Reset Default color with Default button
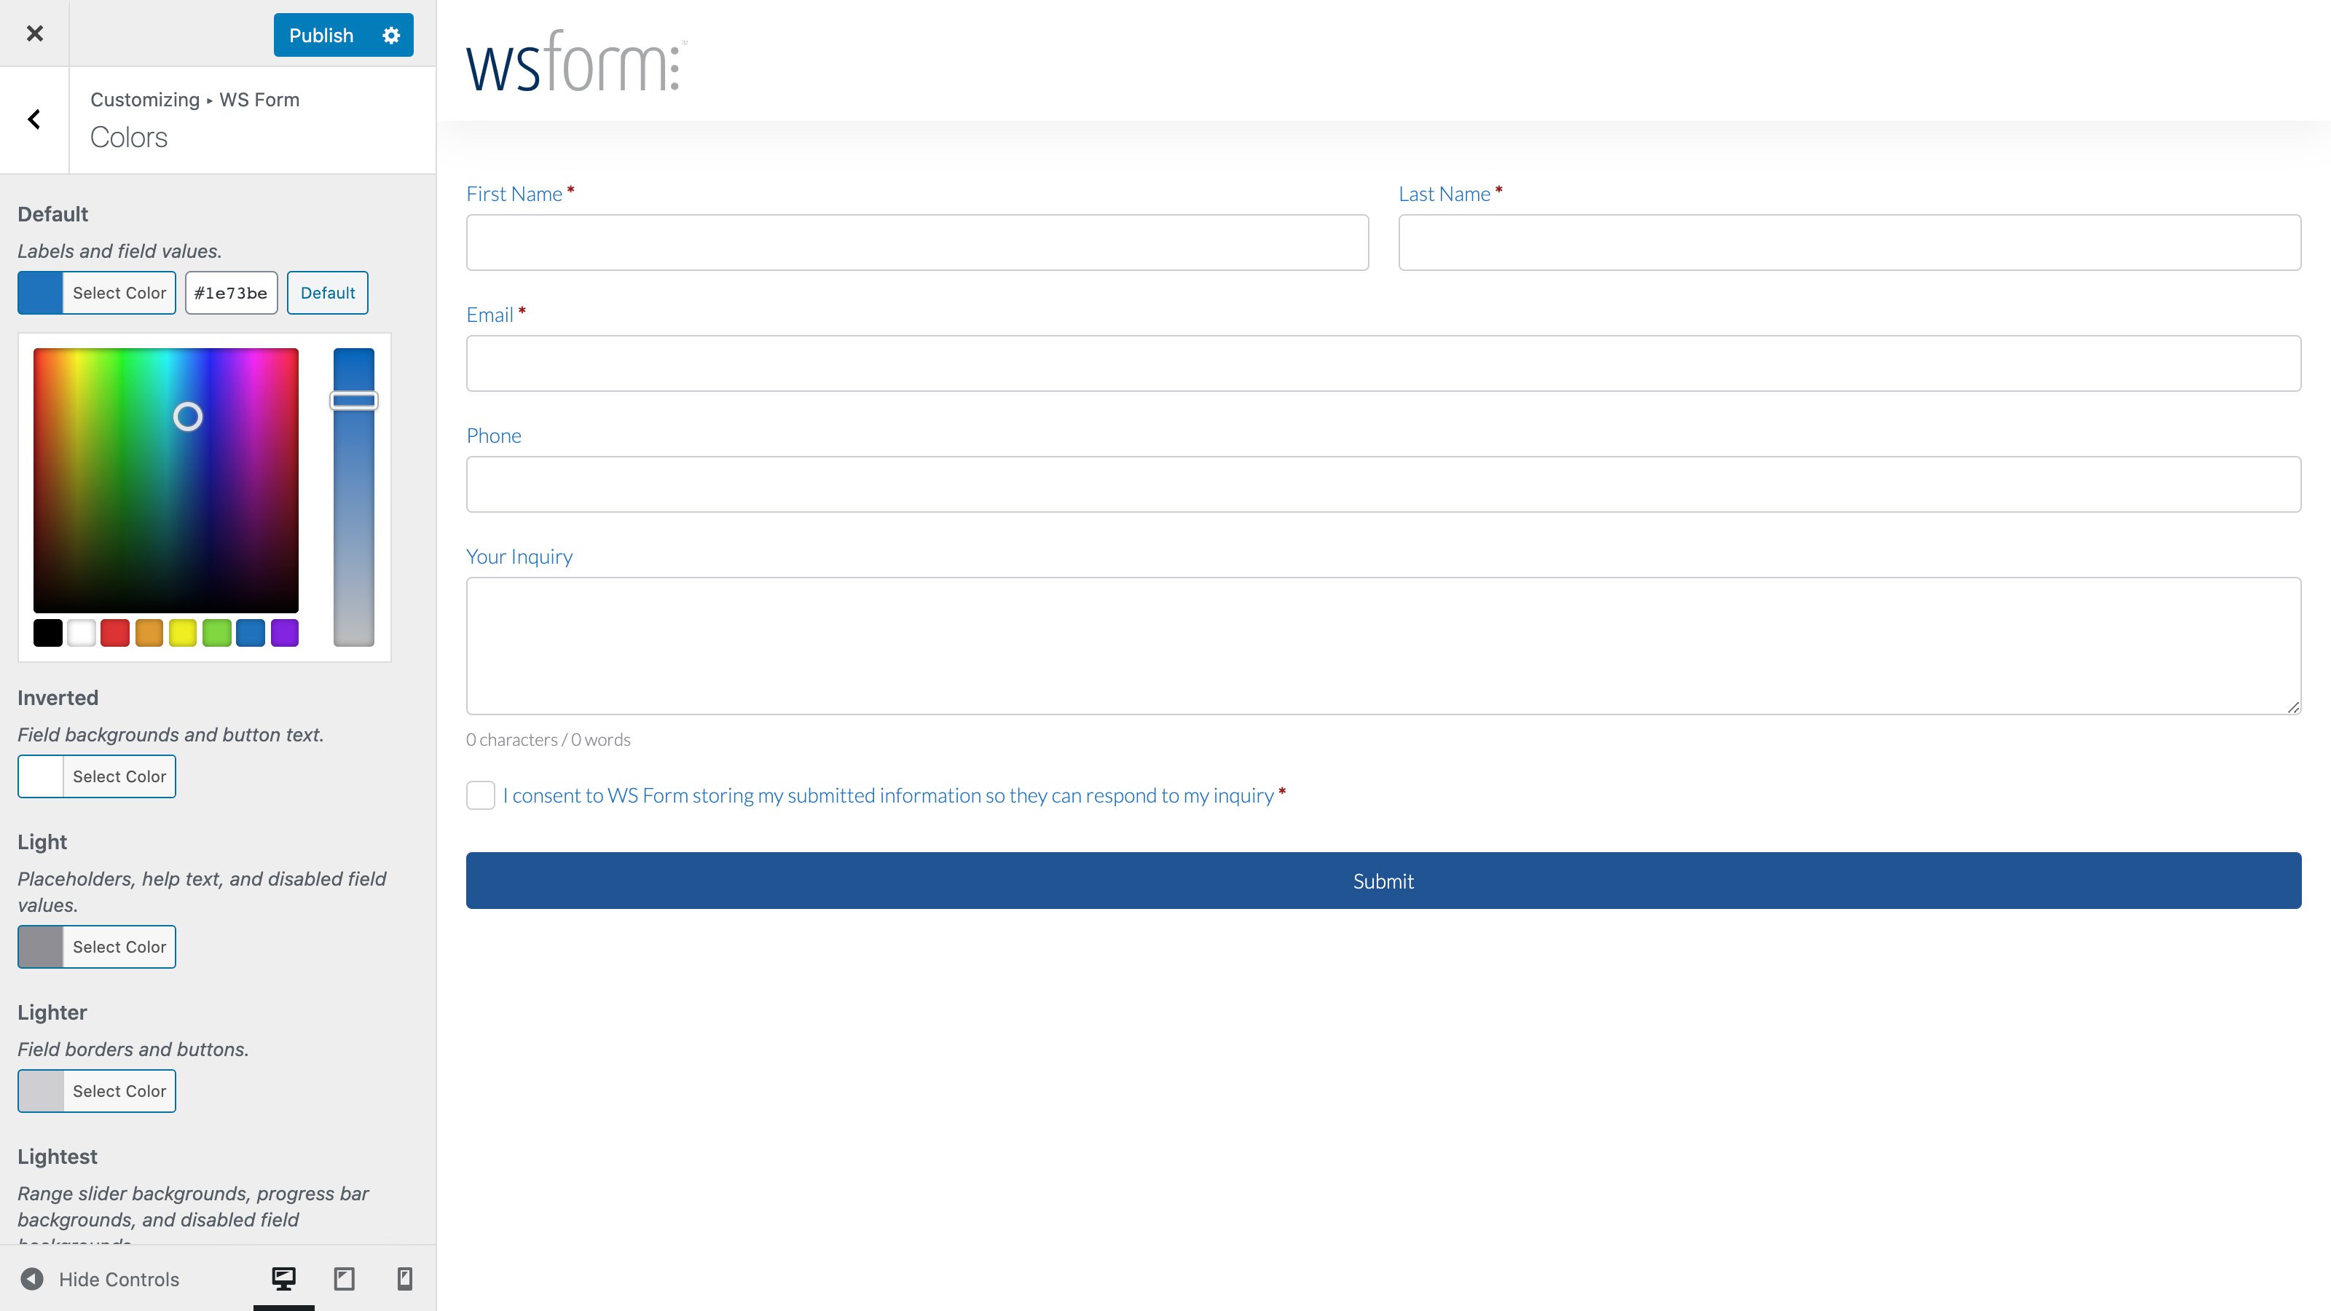Screen dimensions: 2331x1311 [x=328, y=293]
